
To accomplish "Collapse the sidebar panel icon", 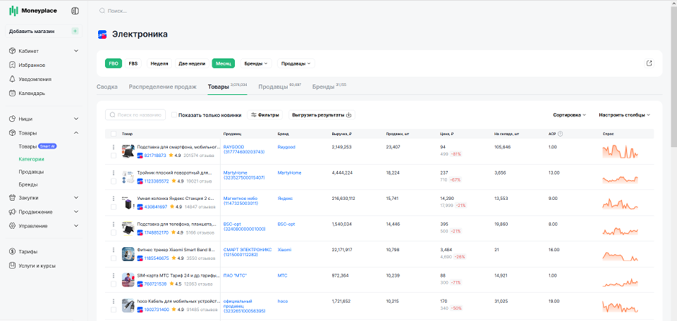I will (75, 11).
